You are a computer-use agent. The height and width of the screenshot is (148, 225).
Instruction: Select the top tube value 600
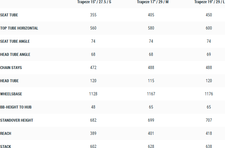(209, 28)
